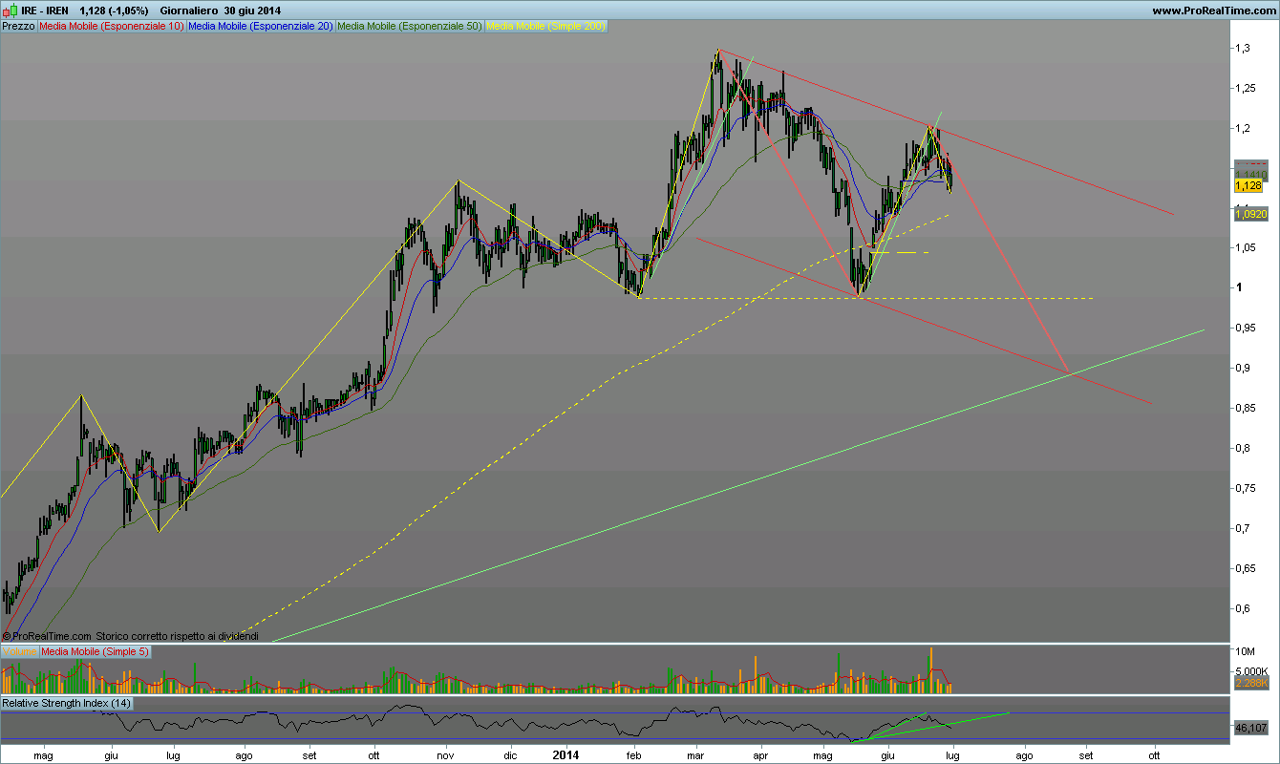Click the candlestick icon beside IRE - IREN
The width and height of the screenshot is (1280, 764).
pyautogui.click(x=9, y=10)
